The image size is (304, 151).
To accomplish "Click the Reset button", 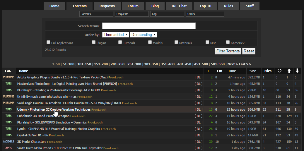I will (249, 51).
